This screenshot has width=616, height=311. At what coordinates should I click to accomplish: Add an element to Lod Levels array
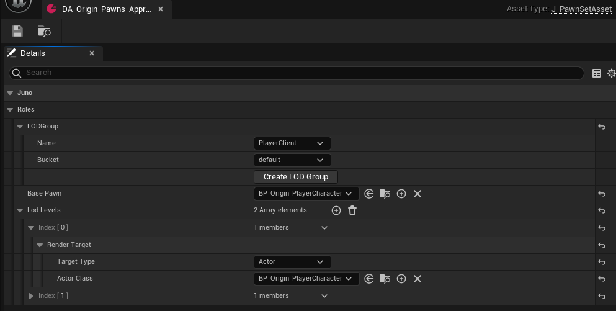(x=336, y=210)
